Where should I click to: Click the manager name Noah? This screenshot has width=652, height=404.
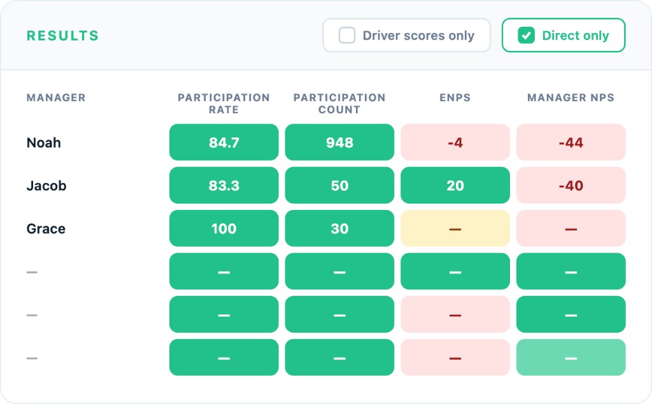43,143
